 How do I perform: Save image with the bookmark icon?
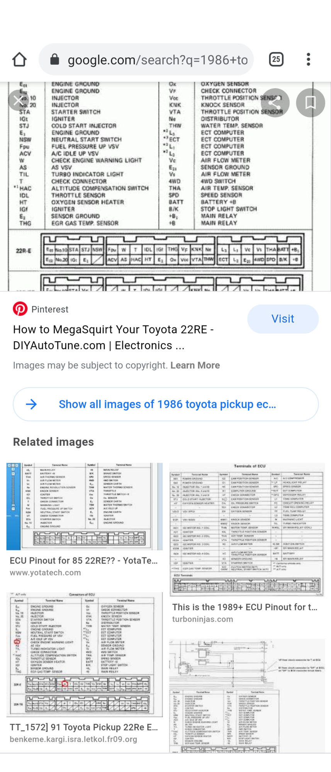point(310,103)
